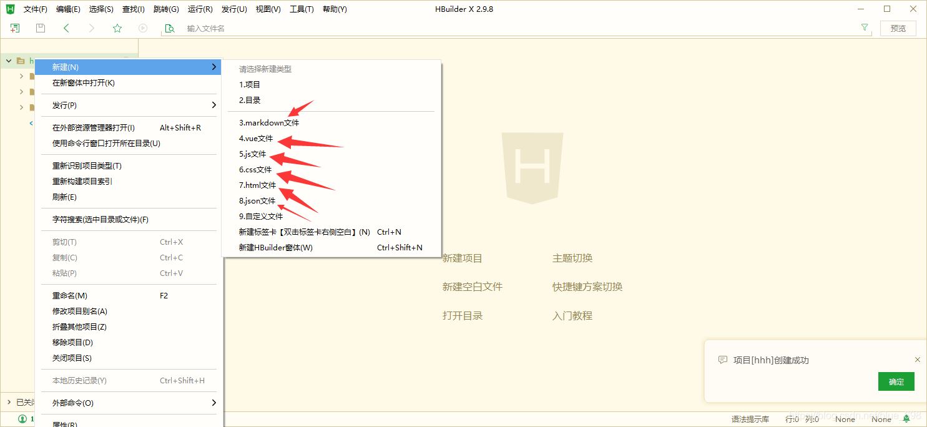927x427 pixels.
Task: Collapse the hhh project tree node
Action: tap(9, 61)
